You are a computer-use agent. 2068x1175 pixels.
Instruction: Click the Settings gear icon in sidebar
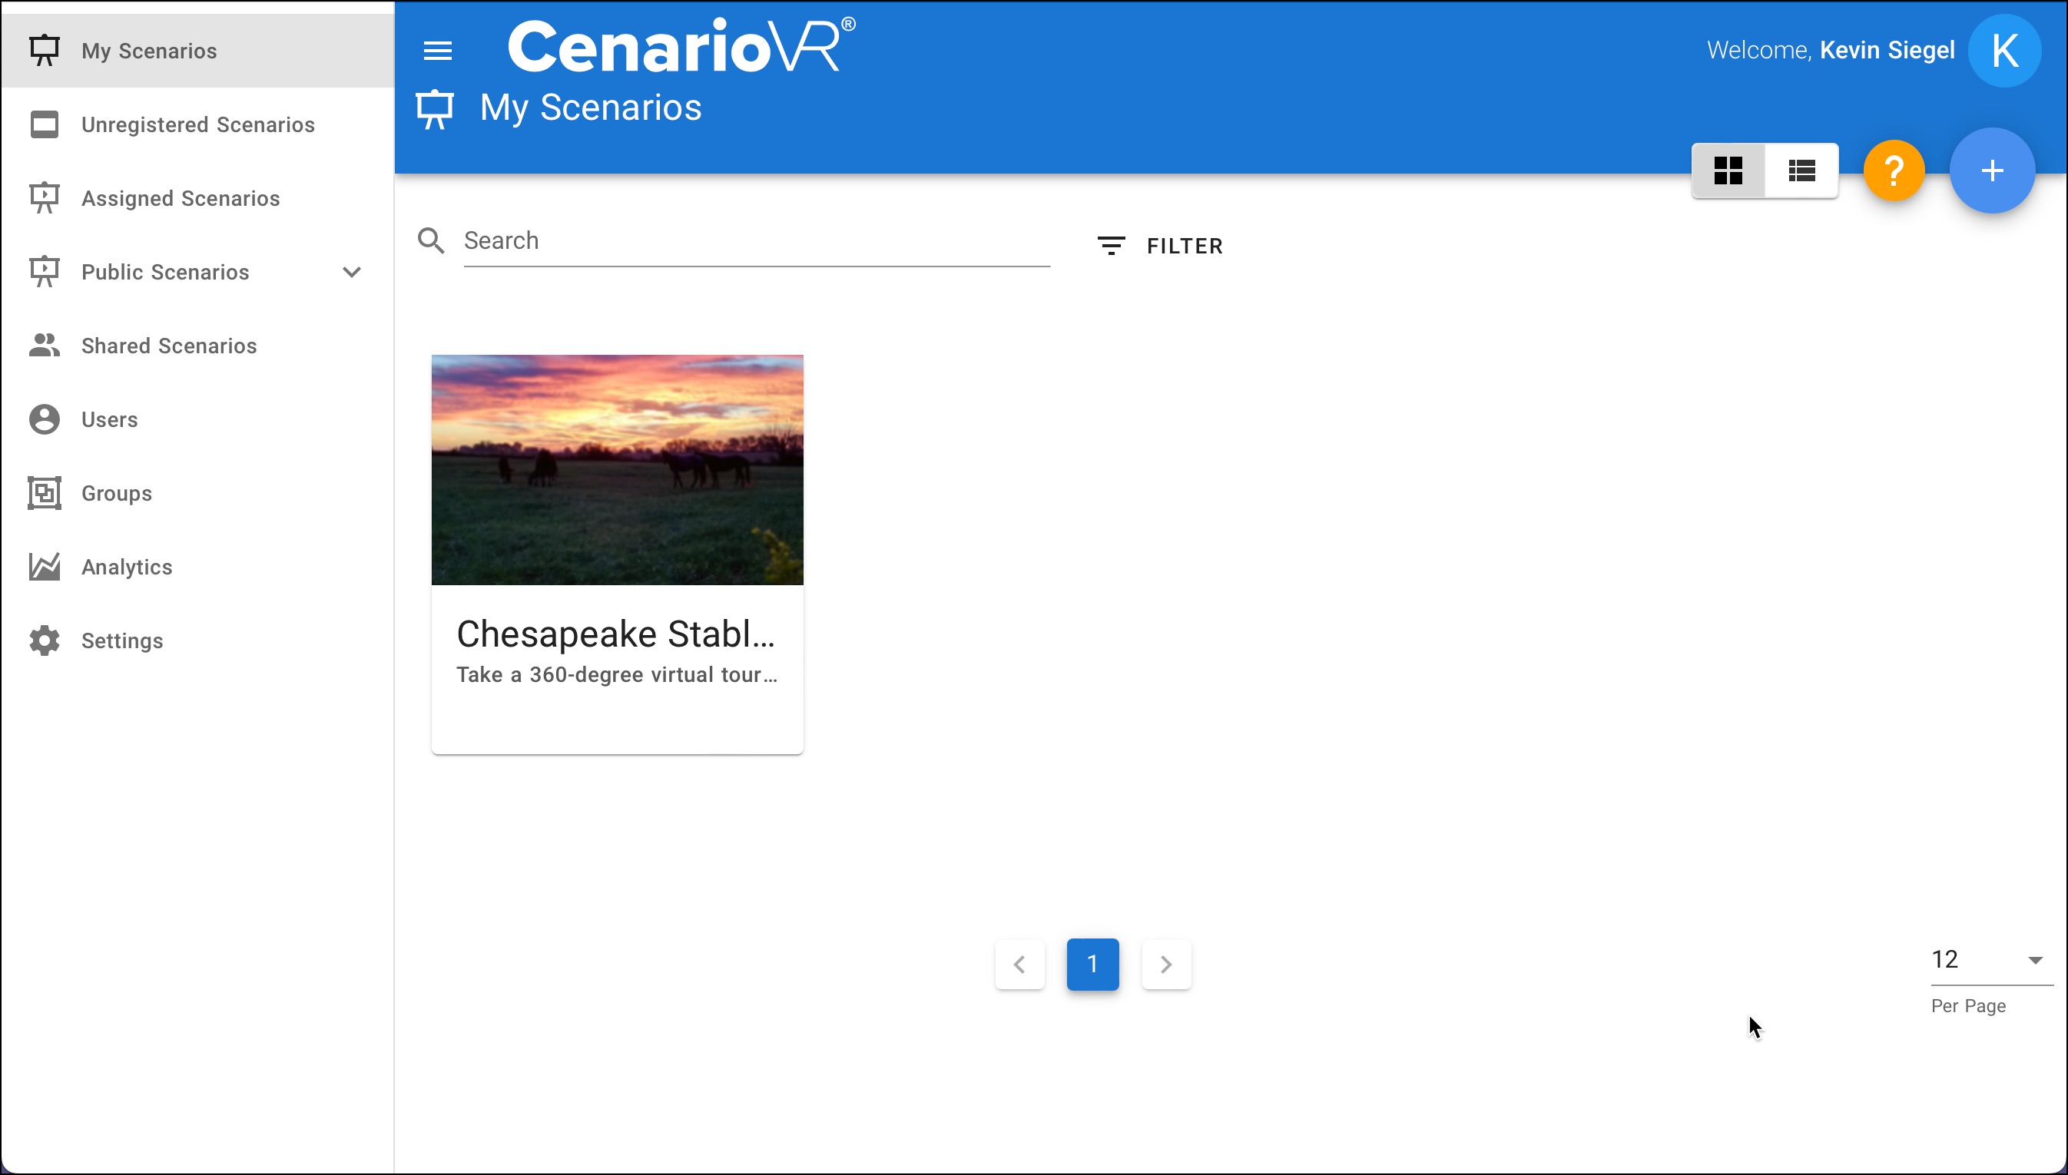pos(45,640)
